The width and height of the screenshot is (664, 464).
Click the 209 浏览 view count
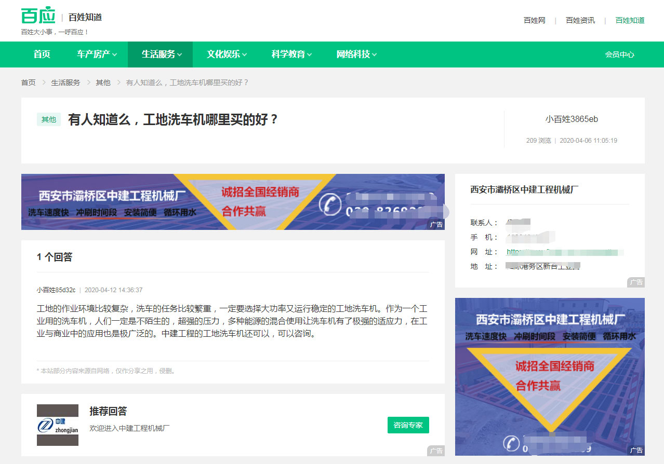pyautogui.click(x=538, y=141)
